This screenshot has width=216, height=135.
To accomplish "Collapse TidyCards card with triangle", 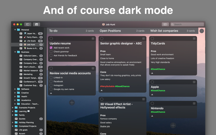I will pyautogui.click(x=152, y=73).
